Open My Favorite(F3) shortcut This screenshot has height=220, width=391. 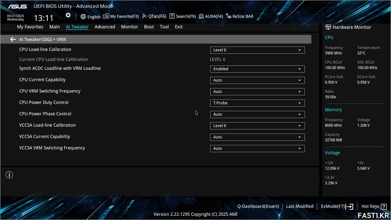[x=121, y=16]
